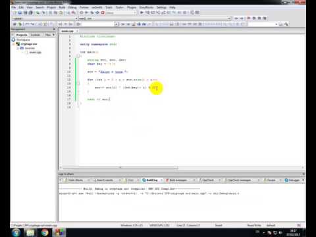
Task: Select the Debugger log tab
Action: [292, 180]
